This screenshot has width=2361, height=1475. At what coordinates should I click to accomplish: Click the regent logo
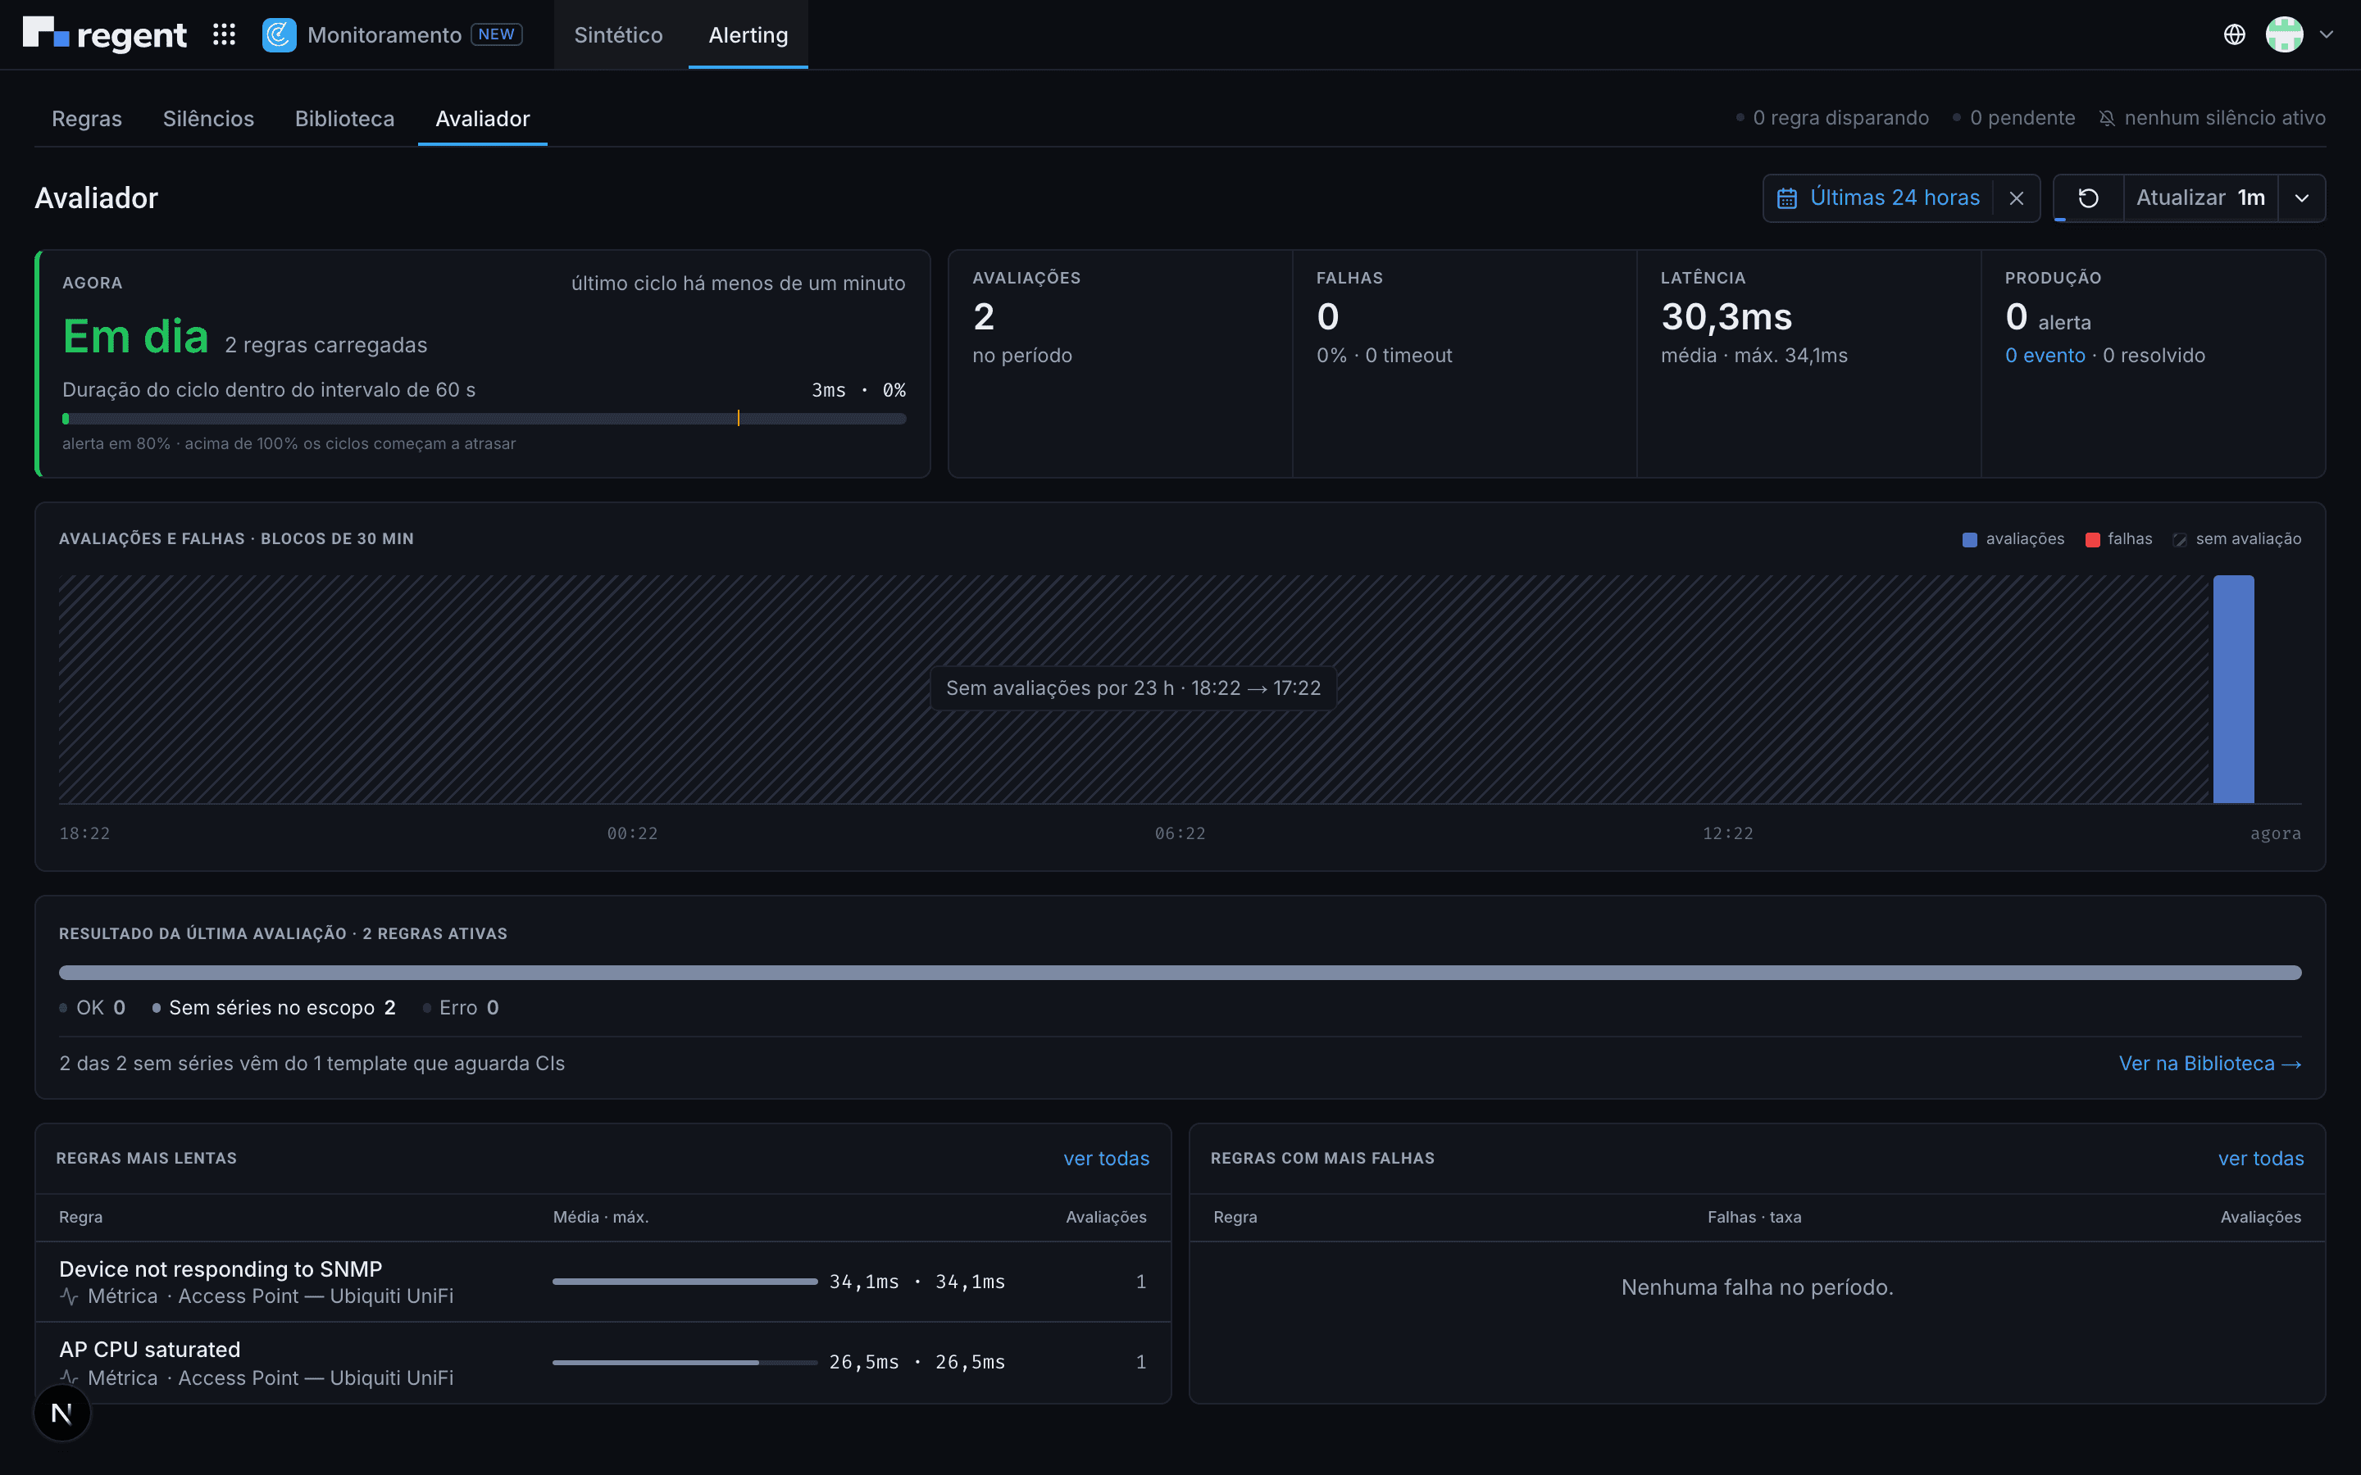tap(104, 34)
